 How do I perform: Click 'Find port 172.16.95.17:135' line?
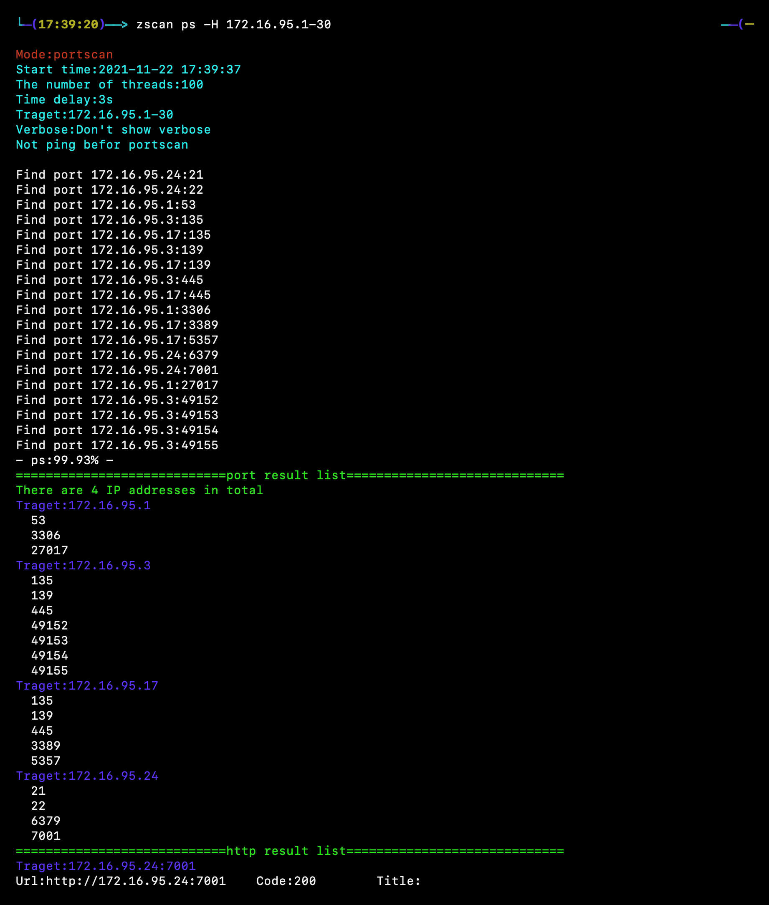click(113, 235)
